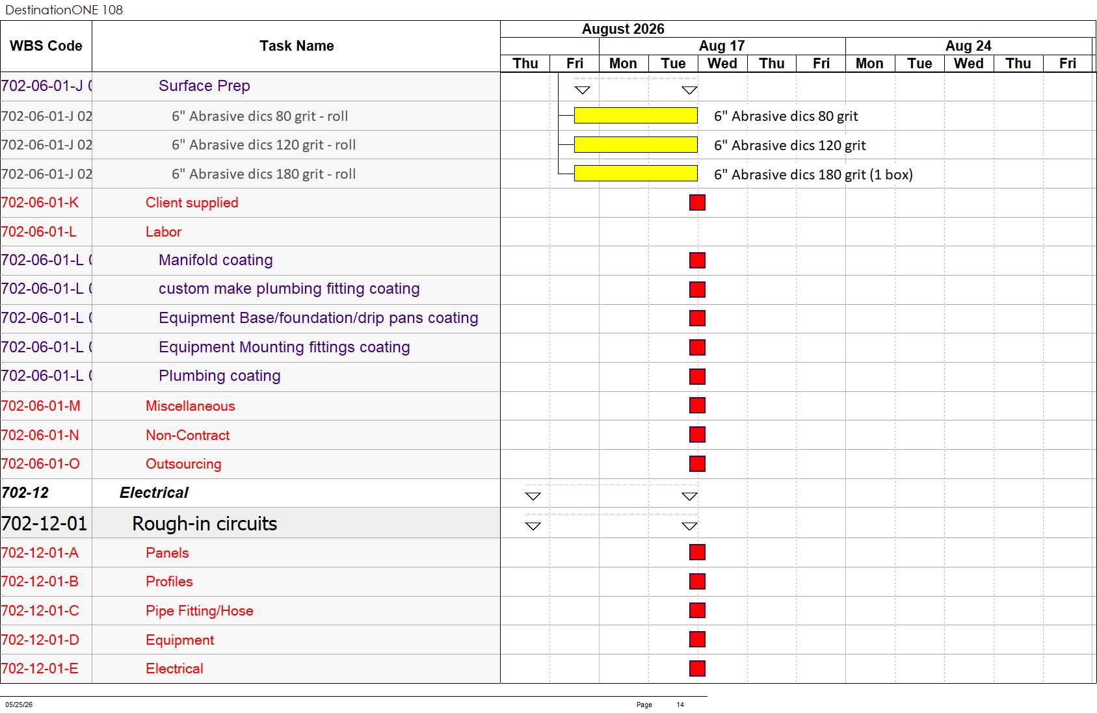Click the yellow bar for 180 grit abrasive
The image size is (1097, 713).
click(x=636, y=174)
